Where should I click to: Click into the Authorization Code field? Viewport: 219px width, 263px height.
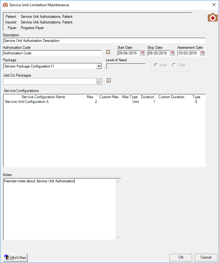[x=52, y=53]
